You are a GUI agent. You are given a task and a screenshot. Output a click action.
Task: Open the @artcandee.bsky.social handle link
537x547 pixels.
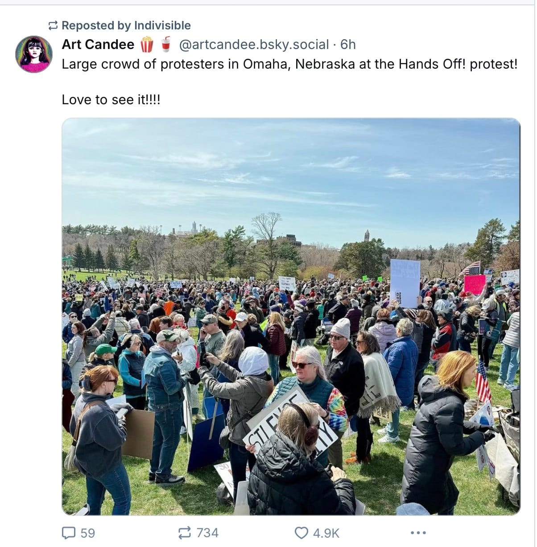click(254, 45)
